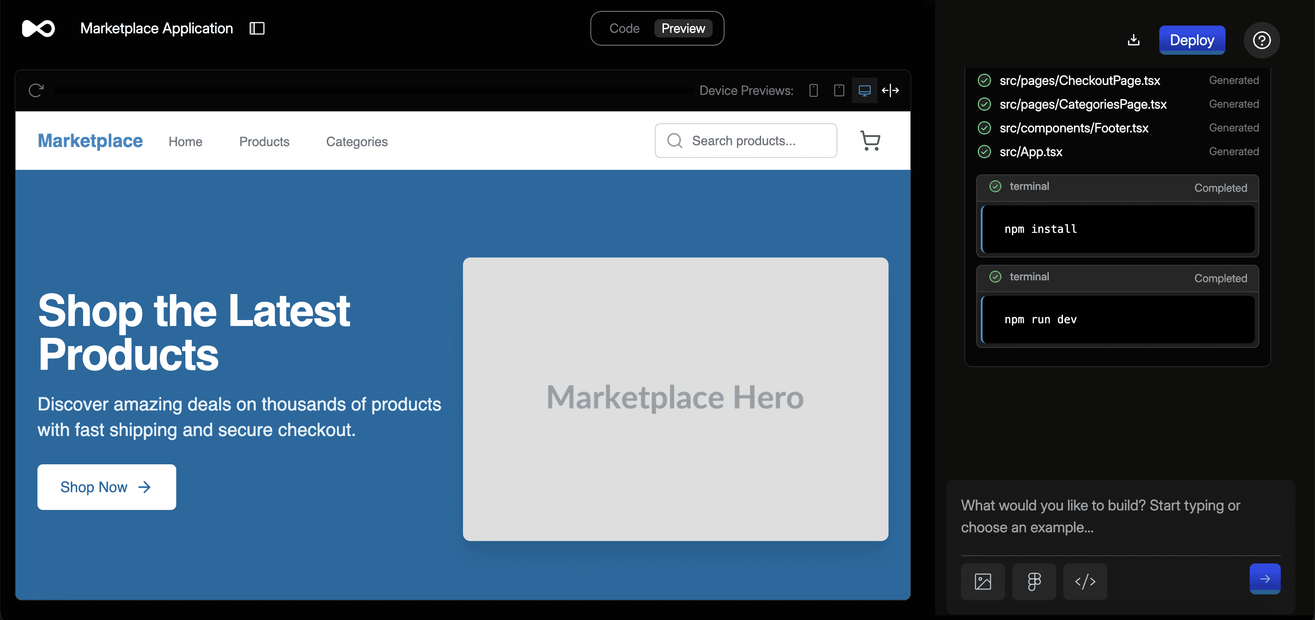Open the help question mark button
This screenshot has width=1315, height=620.
[1262, 40]
